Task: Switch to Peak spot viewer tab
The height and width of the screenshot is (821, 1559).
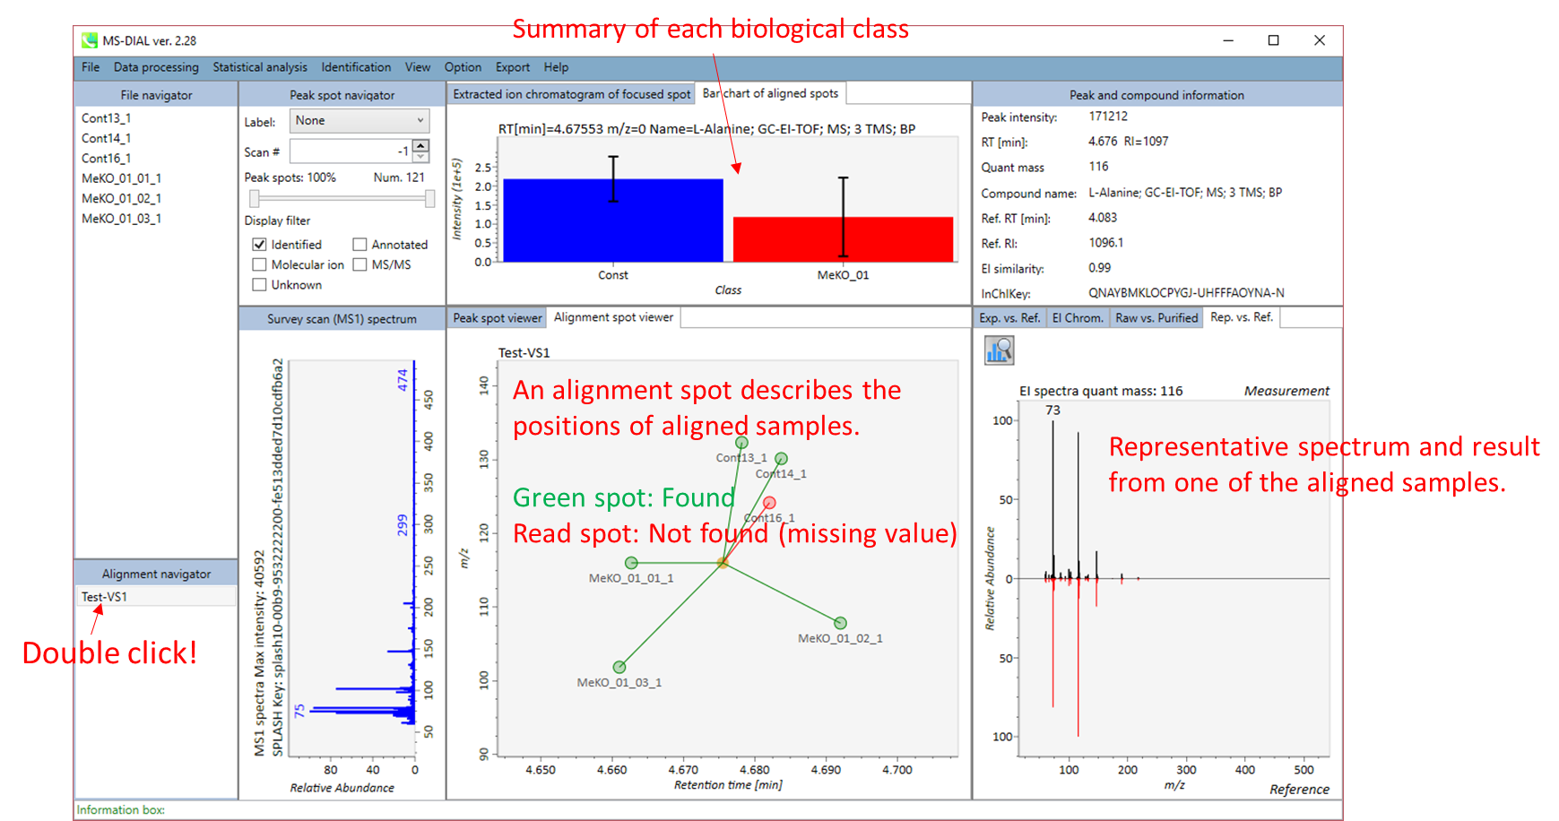Action: pos(498,318)
